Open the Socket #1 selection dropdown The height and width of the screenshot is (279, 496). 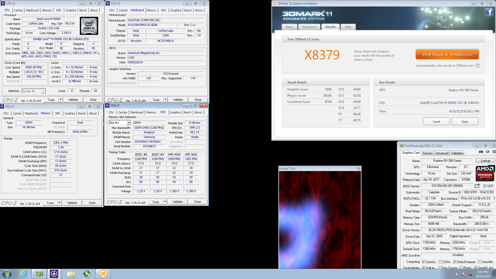(x=43, y=91)
